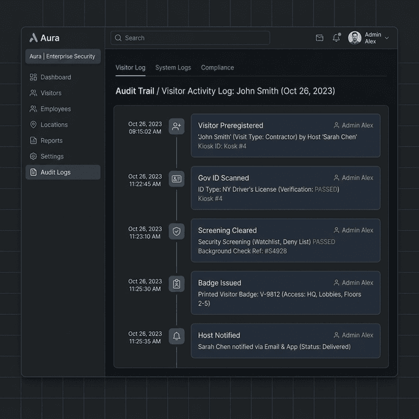Viewport: 419px width, 419px height.
Task: Click Admin Alex on Screening Cleared card
Action: (354, 230)
